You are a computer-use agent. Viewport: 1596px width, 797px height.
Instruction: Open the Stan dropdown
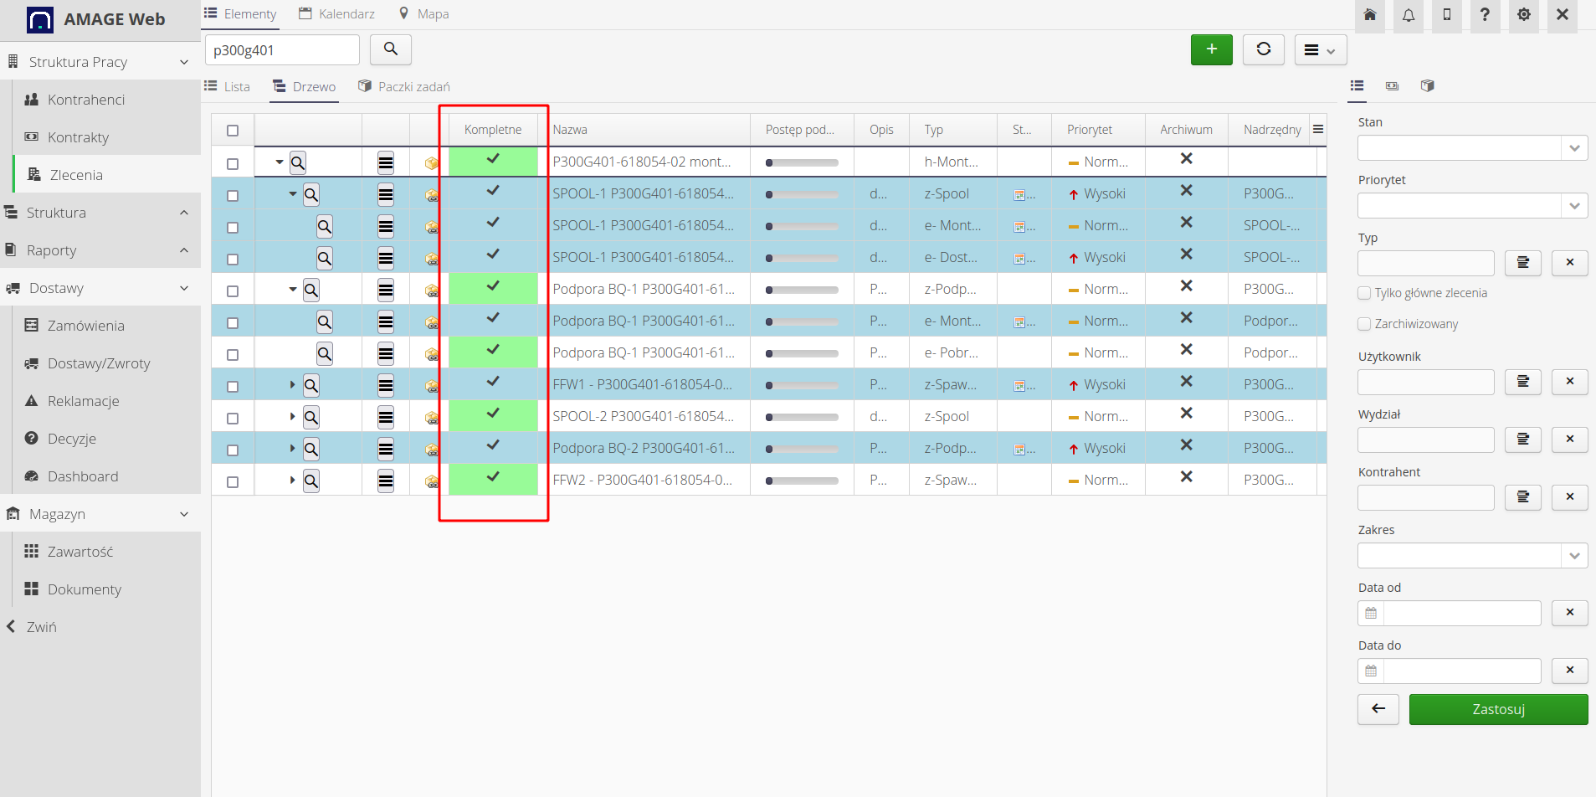click(1470, 147)
